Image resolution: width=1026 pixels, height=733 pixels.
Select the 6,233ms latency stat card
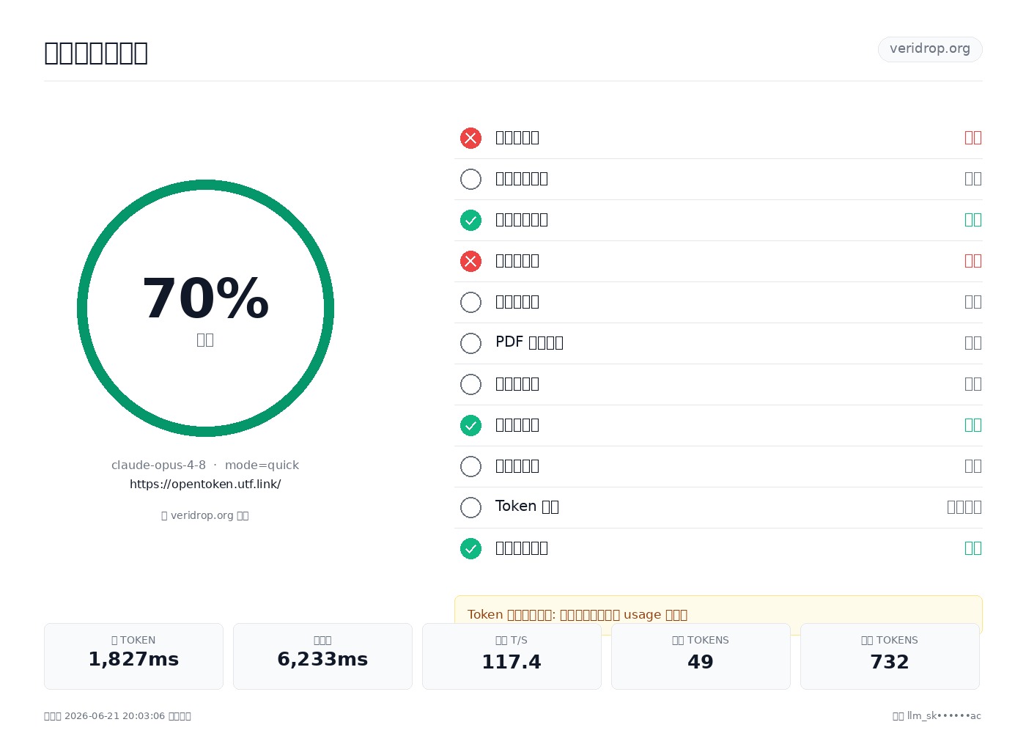pos(322,656)
